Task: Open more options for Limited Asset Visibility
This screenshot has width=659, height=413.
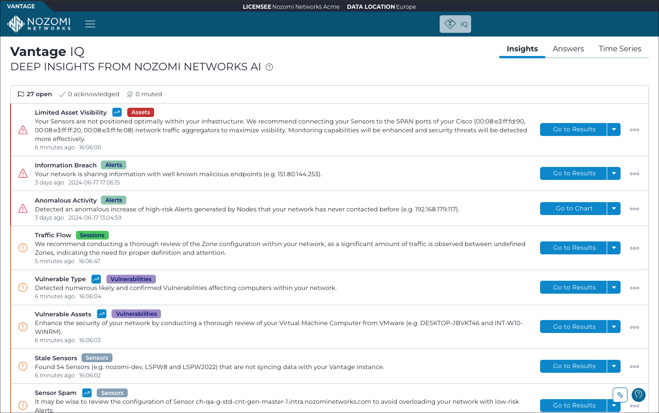Action: pos(634,130)
